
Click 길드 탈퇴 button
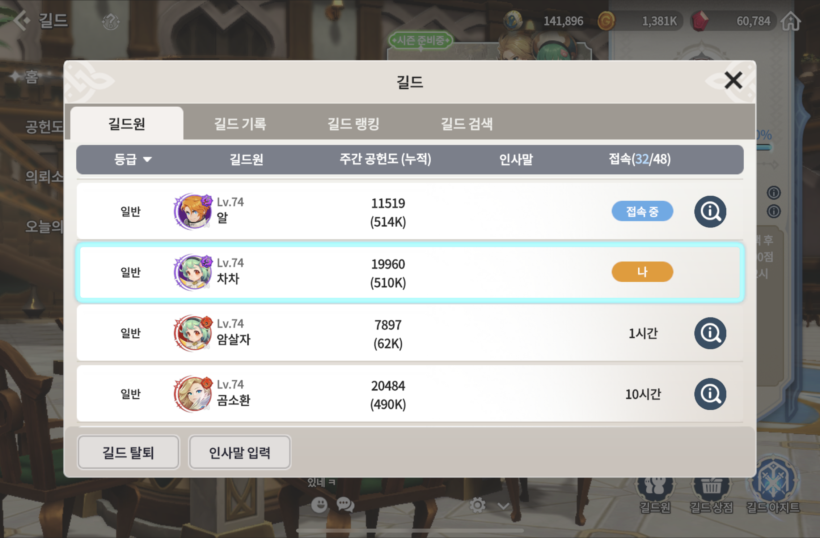(x=128, y=452)
